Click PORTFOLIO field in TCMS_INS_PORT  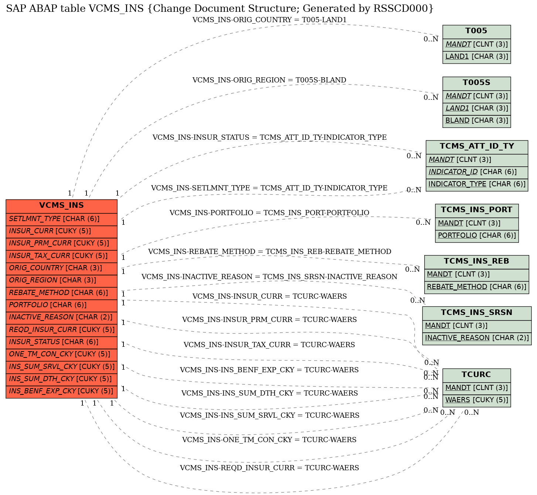coord(477,236)
